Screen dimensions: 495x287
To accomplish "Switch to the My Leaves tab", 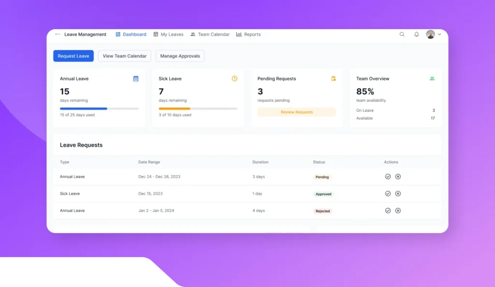I will click(x=168, y=34).
